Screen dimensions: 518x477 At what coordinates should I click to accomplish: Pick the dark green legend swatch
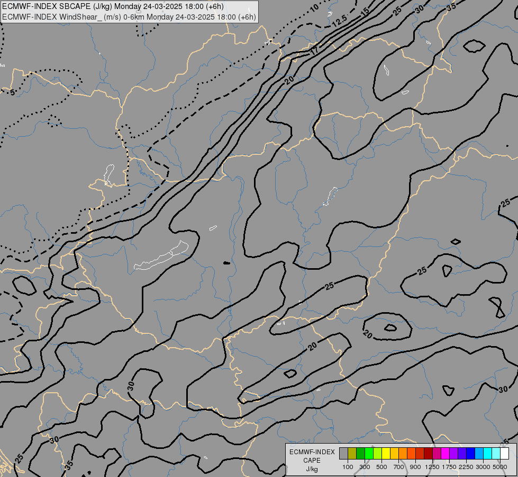[x=361, y=454]
